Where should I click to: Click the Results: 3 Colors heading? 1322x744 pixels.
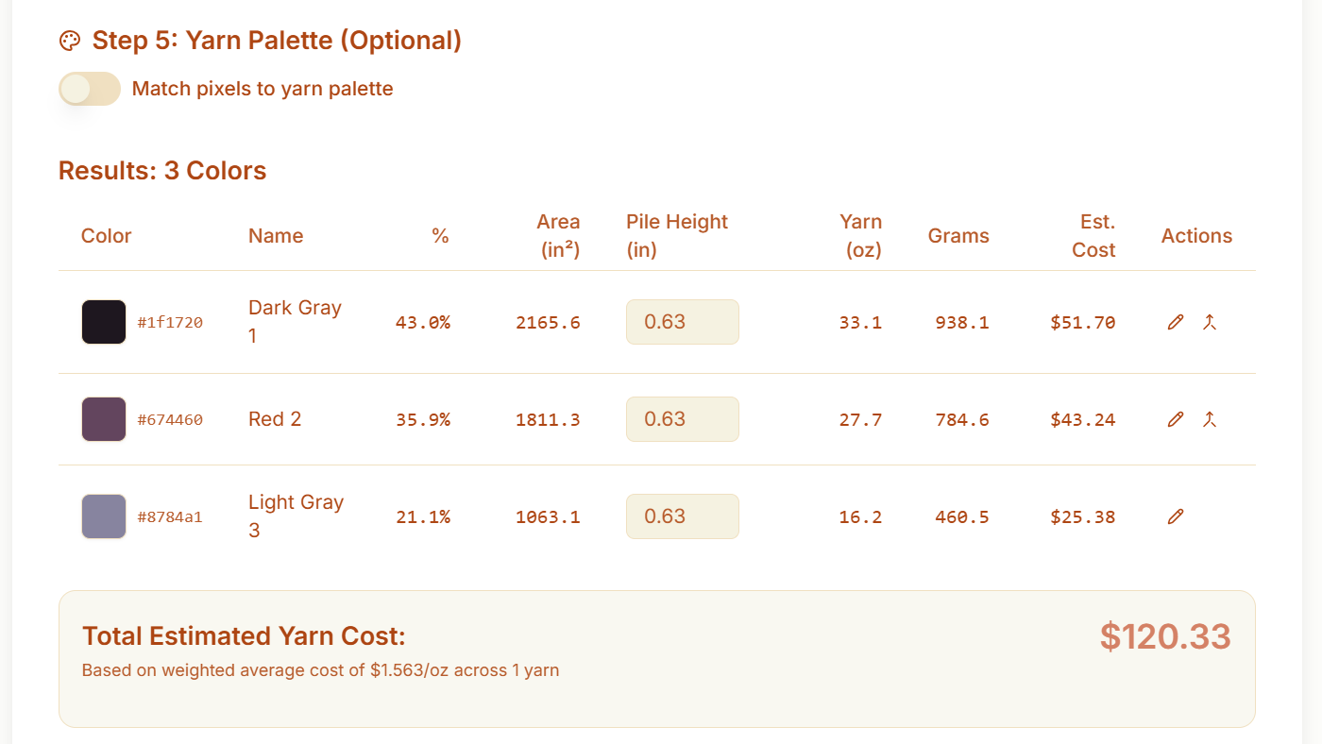tap(161, 170)
